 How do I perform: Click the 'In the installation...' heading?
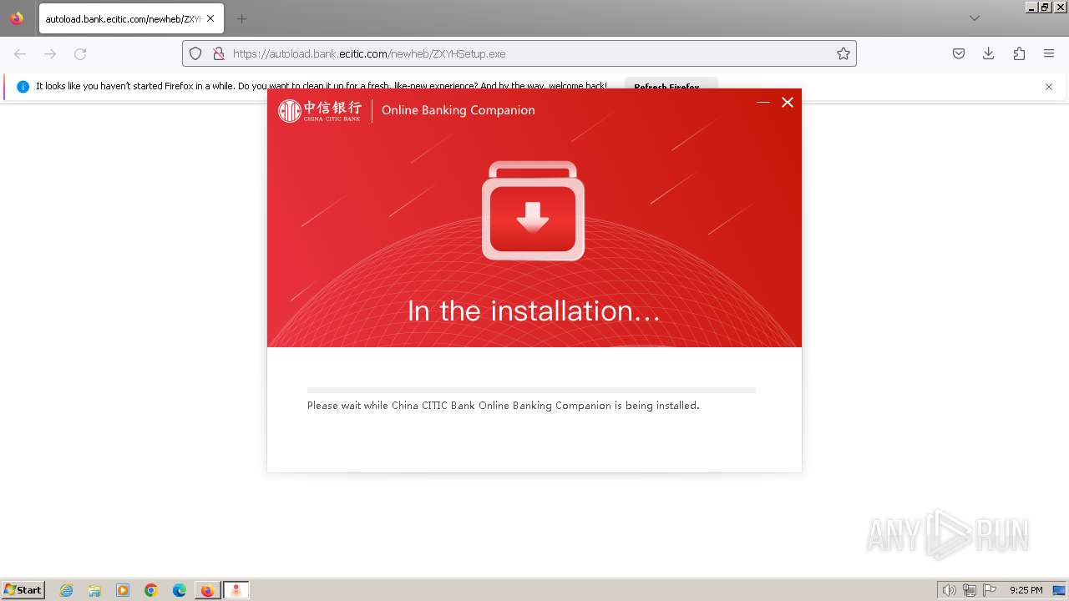coord(534,311)
